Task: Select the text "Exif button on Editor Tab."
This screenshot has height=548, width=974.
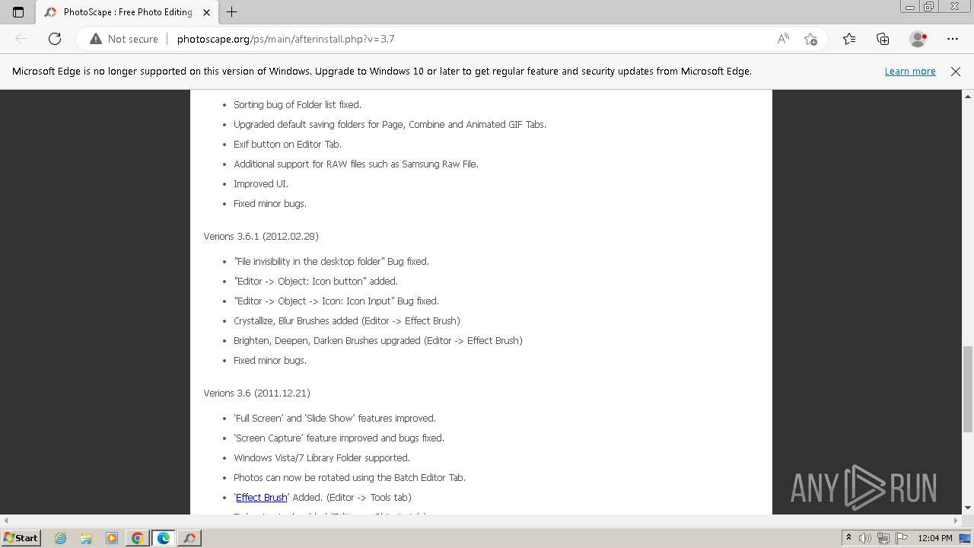Action: [288, 145]
